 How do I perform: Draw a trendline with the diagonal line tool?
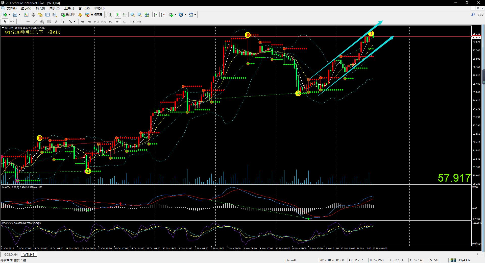click(x=35, y=21)
